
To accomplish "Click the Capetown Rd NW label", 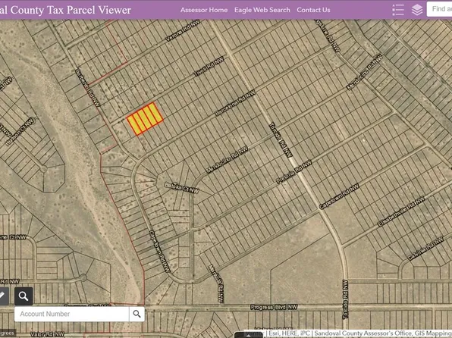I will (x=339, y=196).
